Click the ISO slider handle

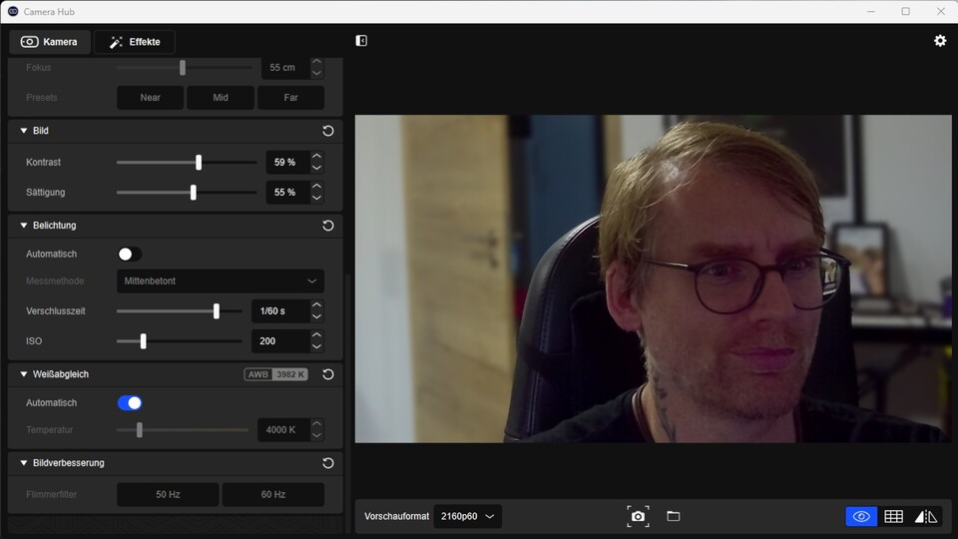pos(143,341)
